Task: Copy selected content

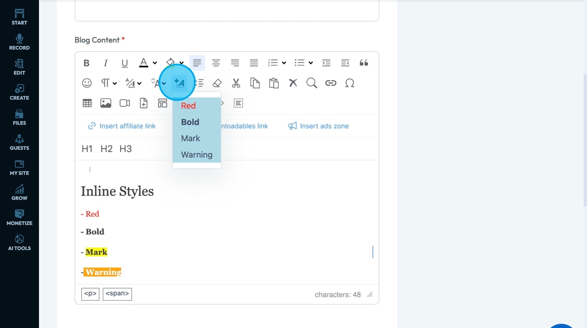Action: pyautogui.click(x=255, y=83)
